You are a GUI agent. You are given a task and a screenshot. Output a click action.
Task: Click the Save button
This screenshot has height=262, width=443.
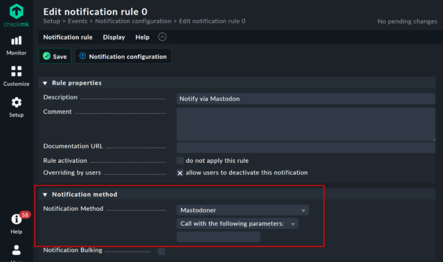tap(55, 56)
